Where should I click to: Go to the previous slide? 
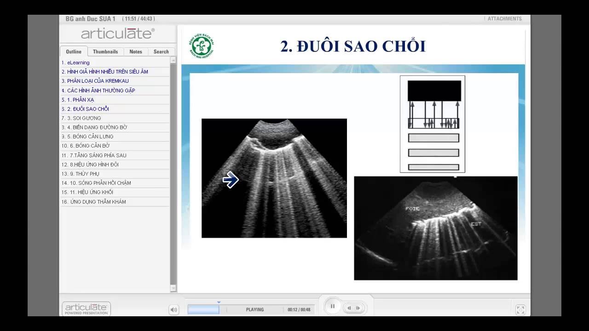(x=349, y=308)
